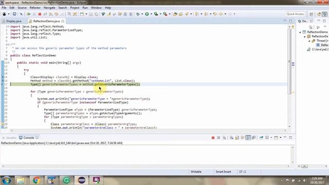Select the Console tab
The image size is (329, 185).
pyautogui.click(x=29, y=138)
